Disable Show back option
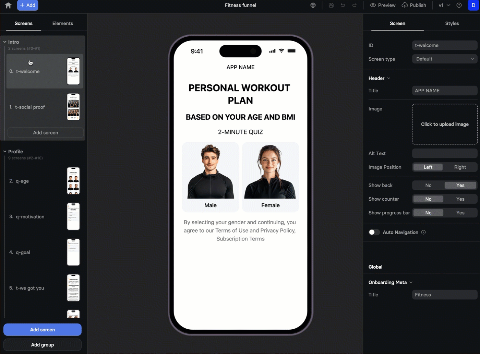 click(428, 185)
